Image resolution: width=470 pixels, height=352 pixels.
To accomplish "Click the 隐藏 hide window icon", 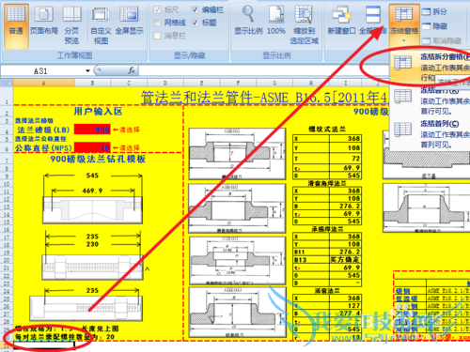I will 426,26.
